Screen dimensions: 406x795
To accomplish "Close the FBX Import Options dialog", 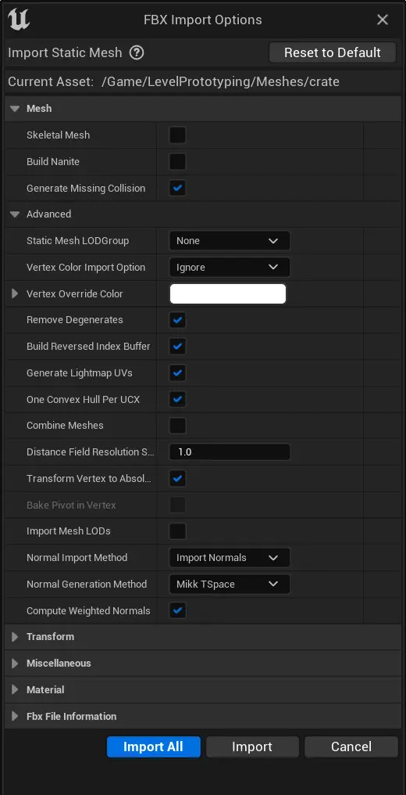I will pyautogui.click(x=383, y=20).
